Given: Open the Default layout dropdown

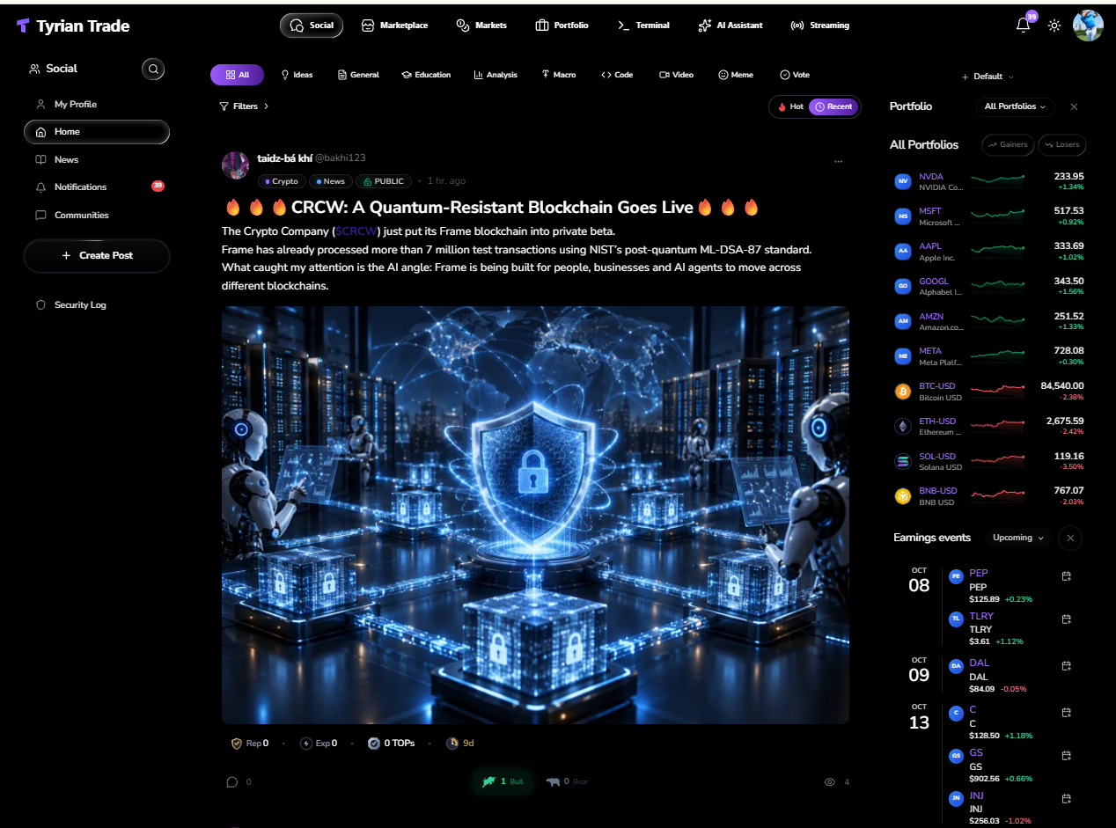Looking at the screenshot, I should coord(988,77).
